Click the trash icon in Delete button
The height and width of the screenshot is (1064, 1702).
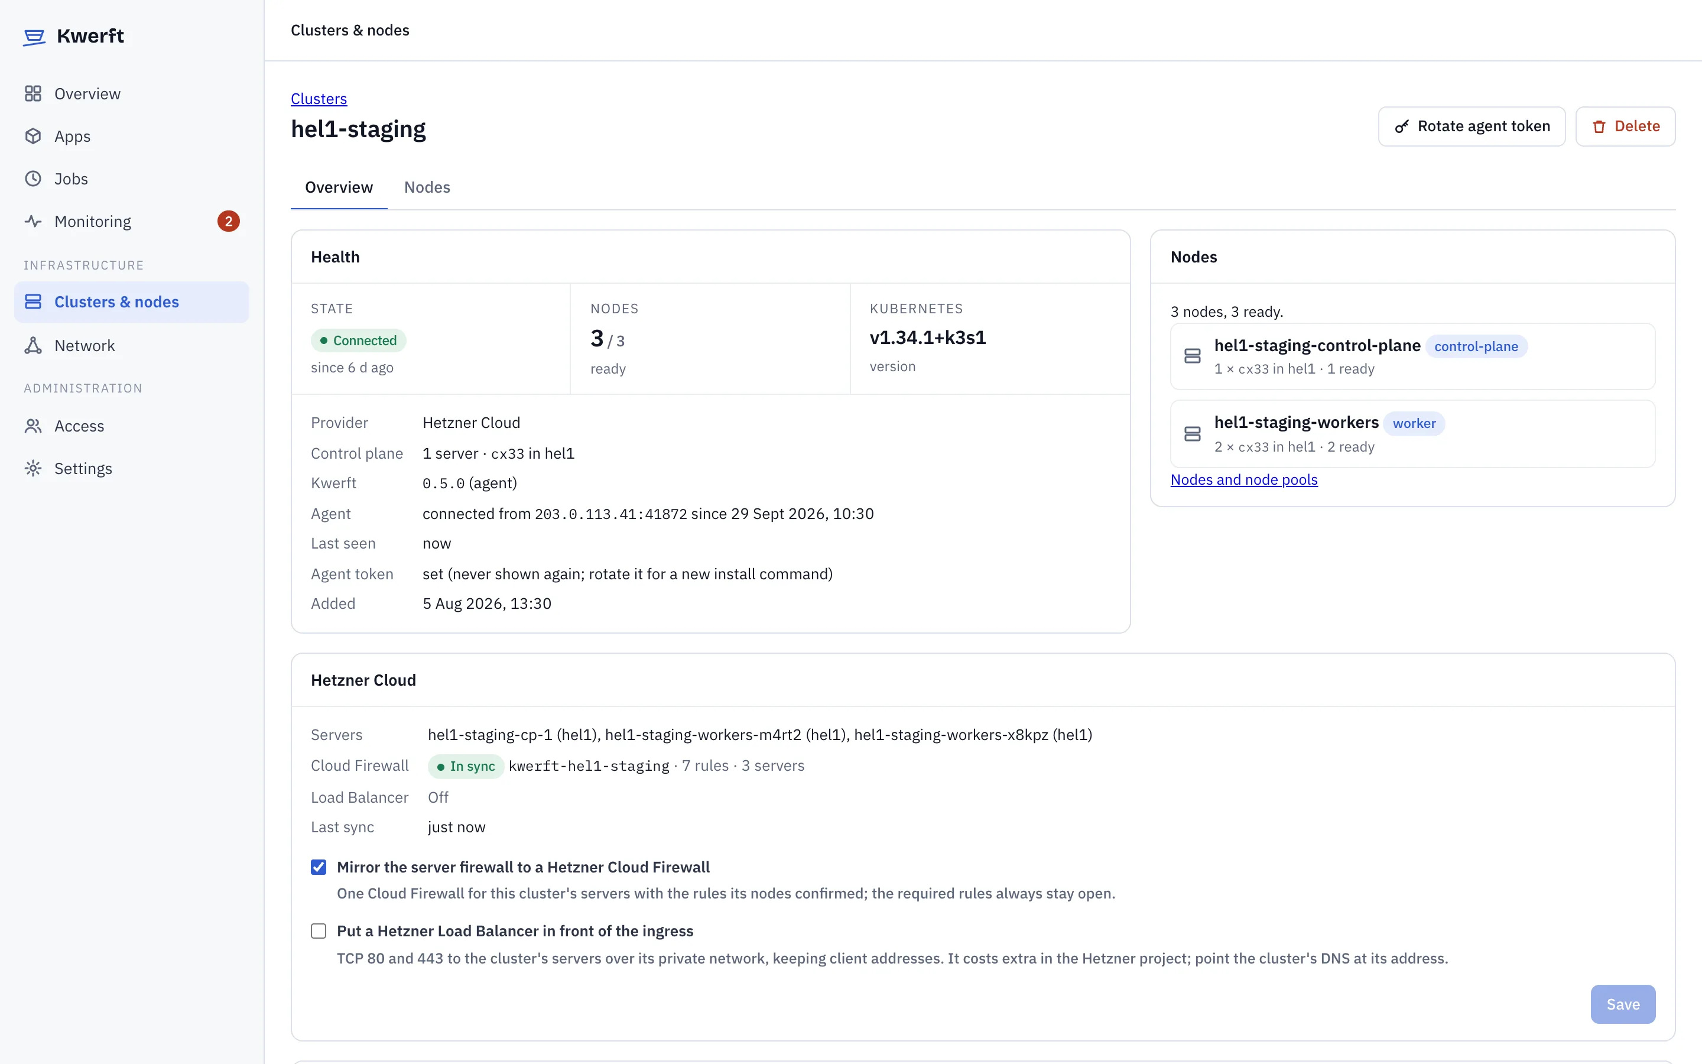[x=1599, y=126]
